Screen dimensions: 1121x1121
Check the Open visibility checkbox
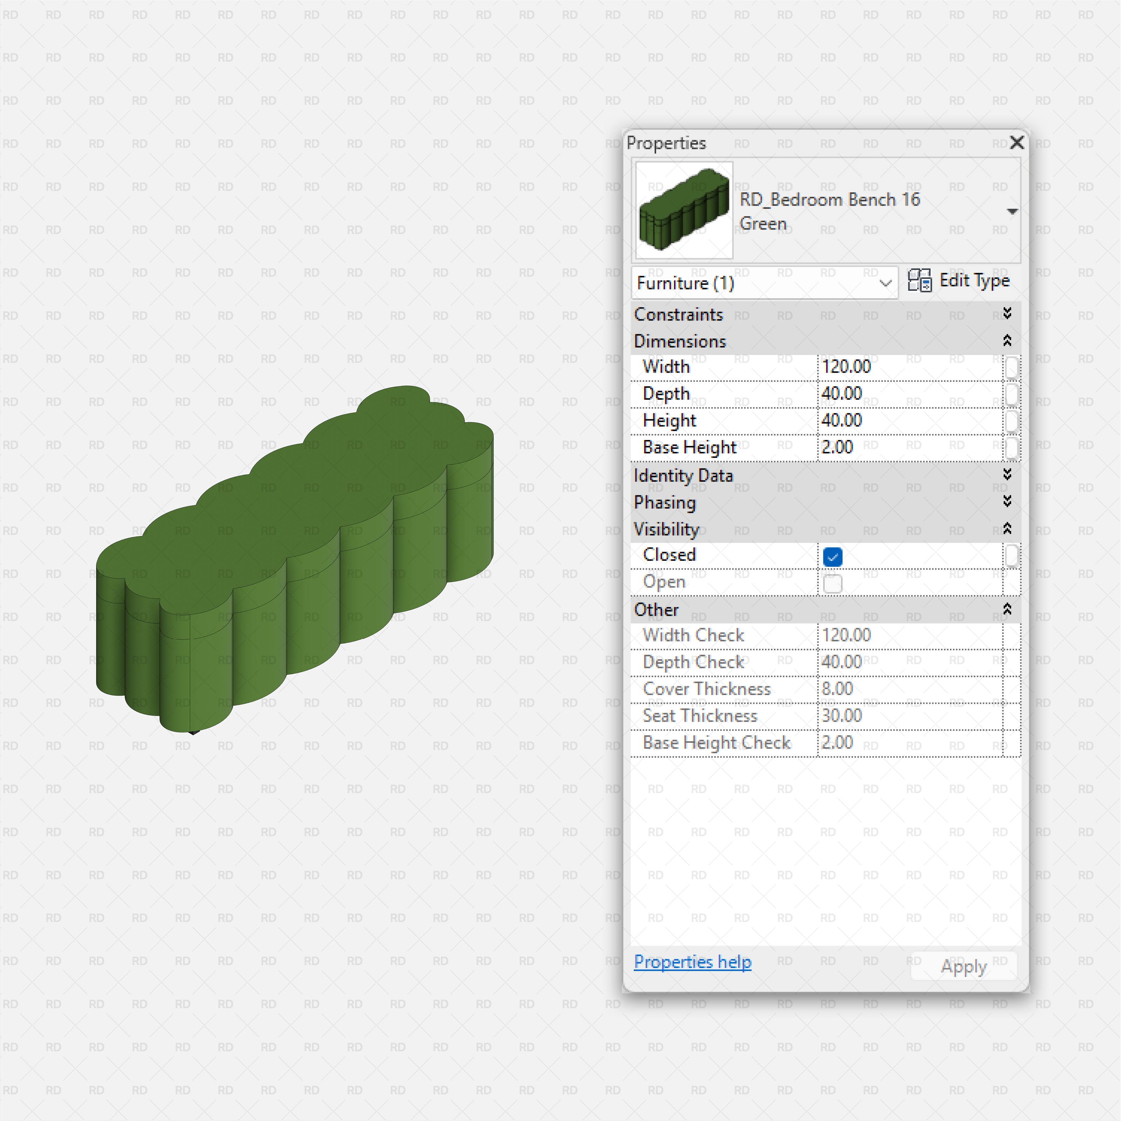(833, 584)
